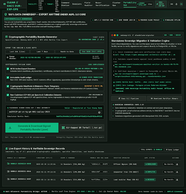Click the app logo icon beside CLEAR title

(x=5, y=4)
